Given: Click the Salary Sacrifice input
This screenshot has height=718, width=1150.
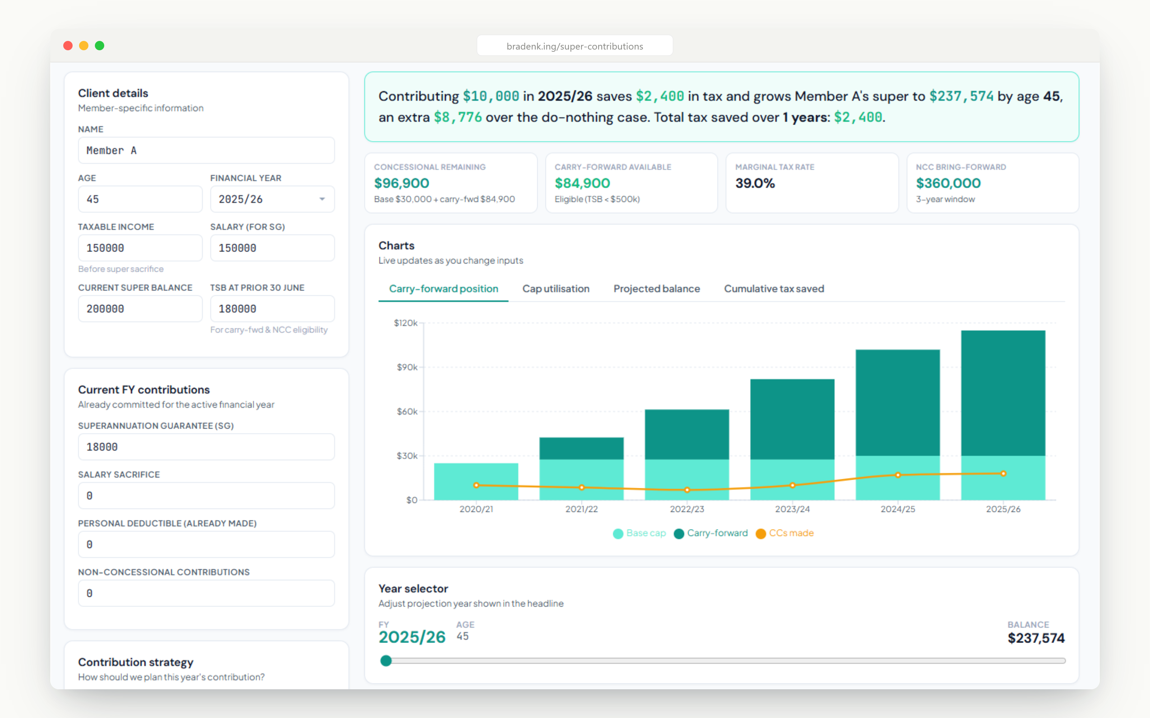Looking at the screenshot, I should point(206,496).
